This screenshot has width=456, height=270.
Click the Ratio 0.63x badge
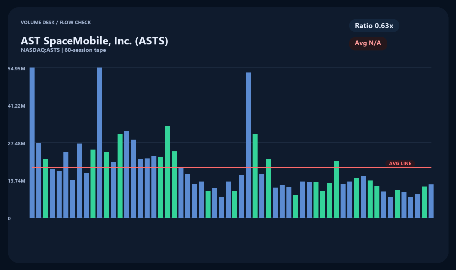[x=374, y=26]
